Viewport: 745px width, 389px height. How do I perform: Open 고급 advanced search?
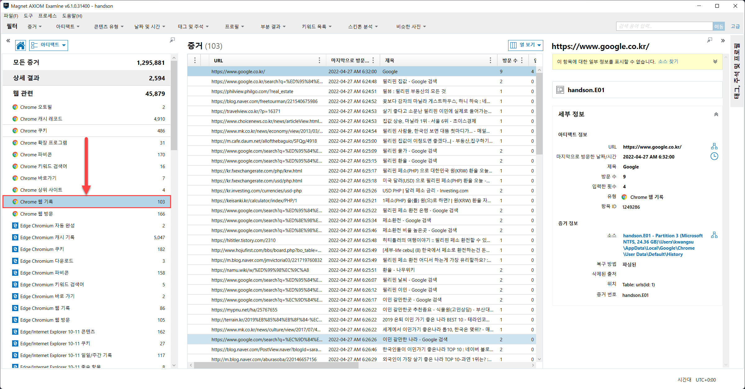pos(735,26)
